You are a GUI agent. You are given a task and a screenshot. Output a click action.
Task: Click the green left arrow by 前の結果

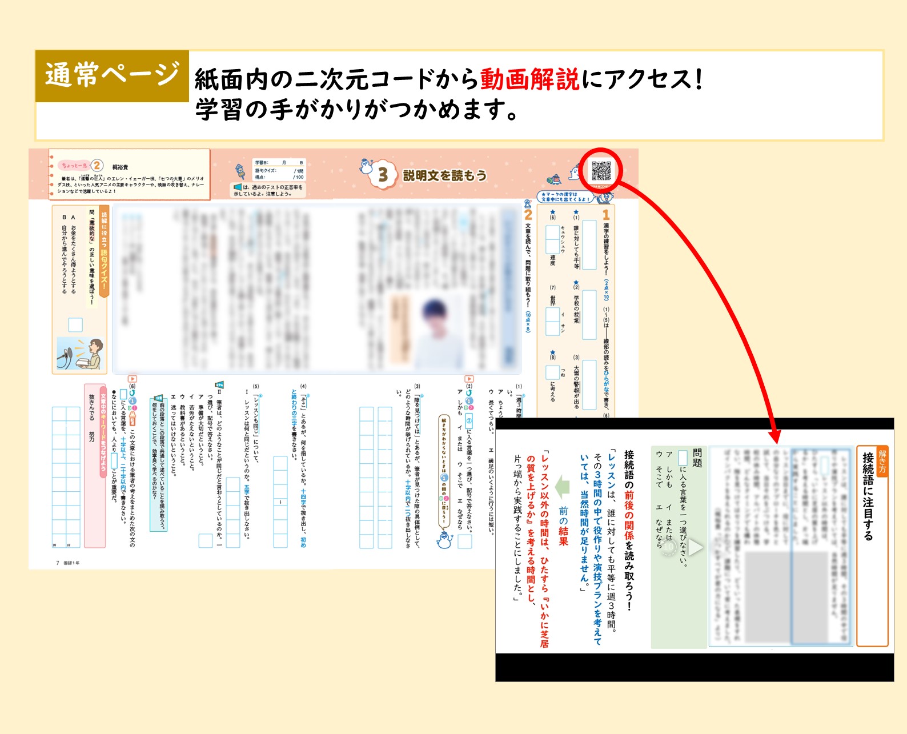[563, 486]
